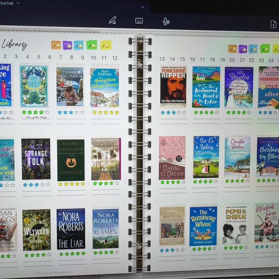Select Pepsi & Shirlie book cover
279x279 pixels.
tap(236, 225)
